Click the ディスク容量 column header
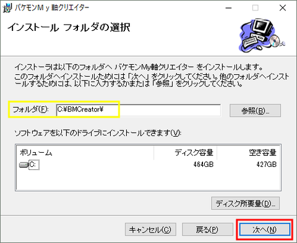 (185, 153)
